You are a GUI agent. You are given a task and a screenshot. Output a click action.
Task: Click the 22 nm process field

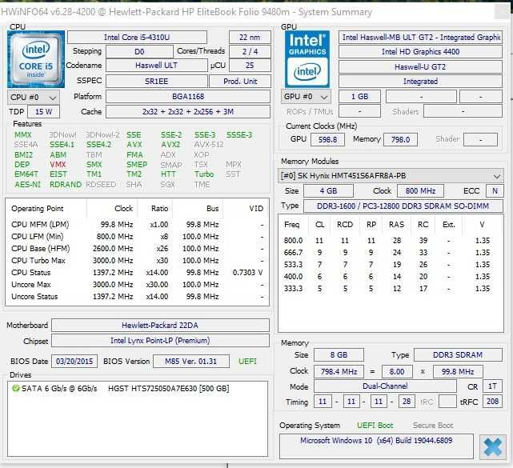[x=250, y=38]
